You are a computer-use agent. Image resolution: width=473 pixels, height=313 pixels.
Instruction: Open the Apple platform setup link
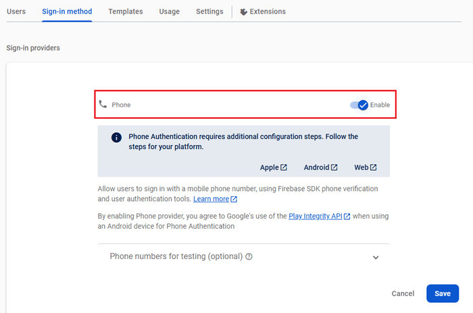[x=273, y=167]
